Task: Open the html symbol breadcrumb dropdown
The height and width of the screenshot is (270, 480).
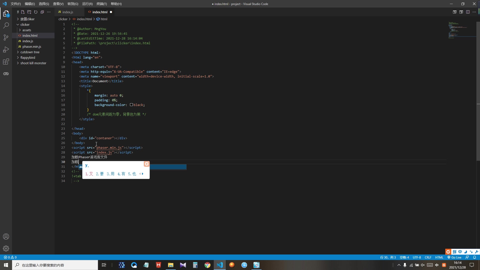Action: click(102, 19)
